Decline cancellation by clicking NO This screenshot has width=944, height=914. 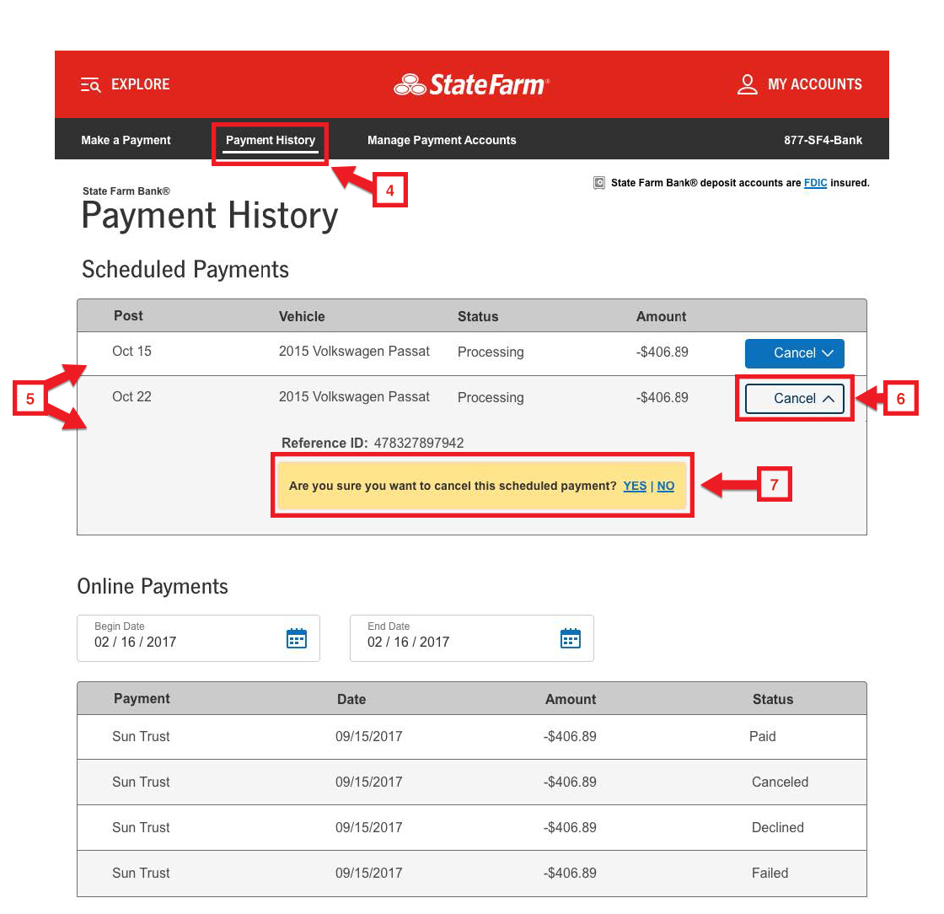point(665,486)
